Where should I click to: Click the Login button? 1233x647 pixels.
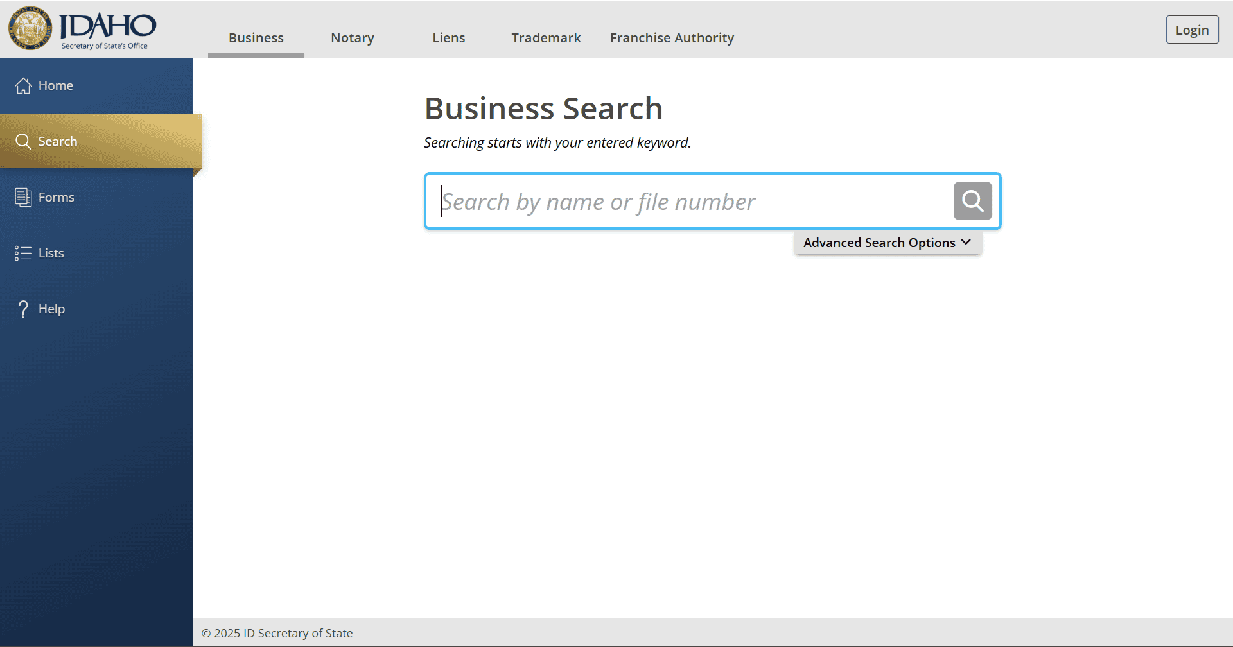[1192, 30]
